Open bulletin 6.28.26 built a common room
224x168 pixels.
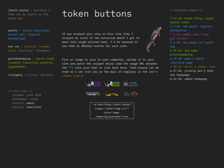point(192,67)
